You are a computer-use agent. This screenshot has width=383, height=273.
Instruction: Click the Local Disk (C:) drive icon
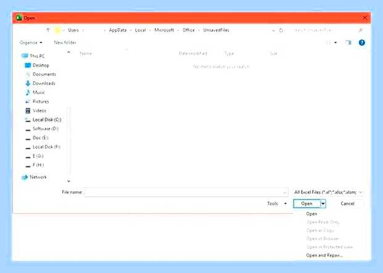pyautogui.click(x=28, y=120)
